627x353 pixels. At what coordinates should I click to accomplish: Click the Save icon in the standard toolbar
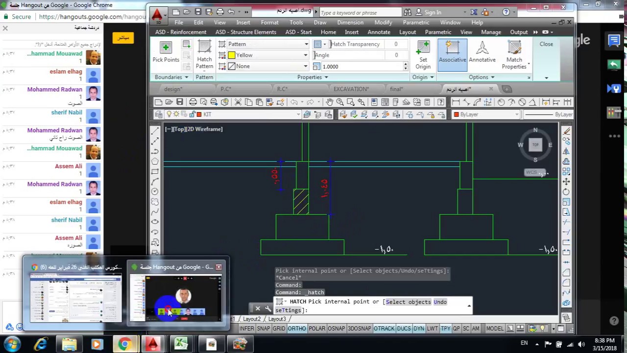(180, 102)
